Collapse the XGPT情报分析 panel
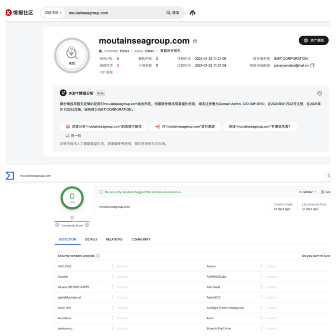The image size is (336, 336). pyautogui.click(x=319, y=93)
